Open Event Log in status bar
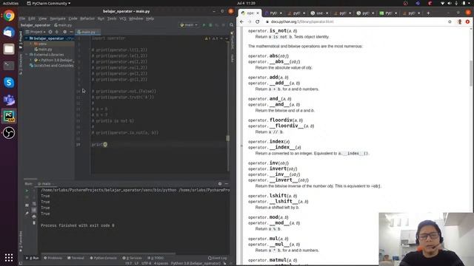This screenshot has width=474, height=266. tap(217, 258)
